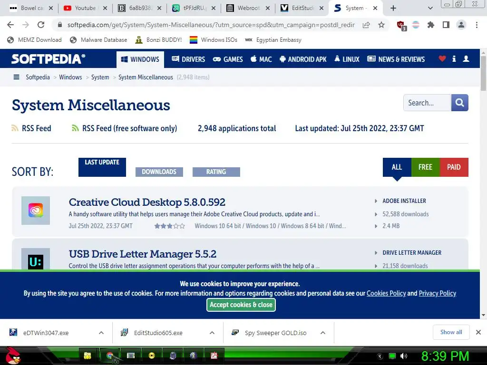
Task: Filter listing by PAID software
Action: click(454, 167)
